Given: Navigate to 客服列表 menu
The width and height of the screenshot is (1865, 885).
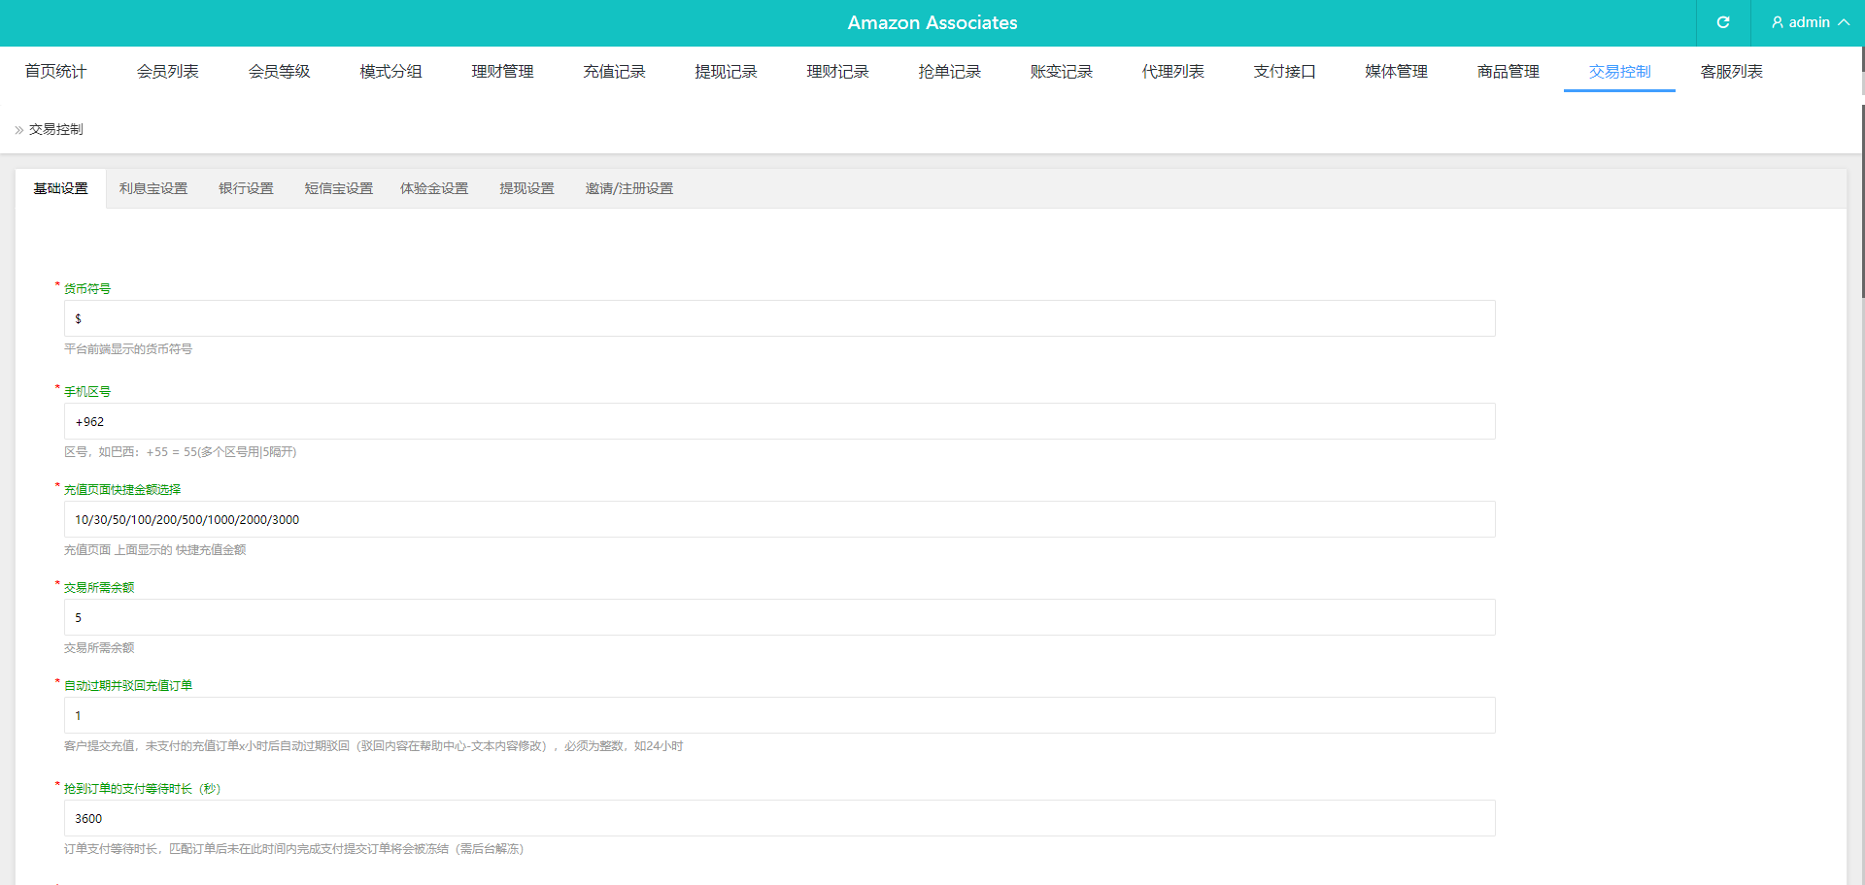Looking at the screenshot, I should (x=1731, y=72).
